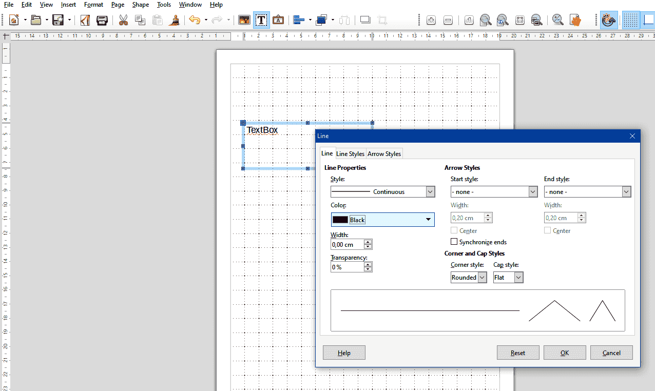Export the document as PDF

click(x=85, y=20)
